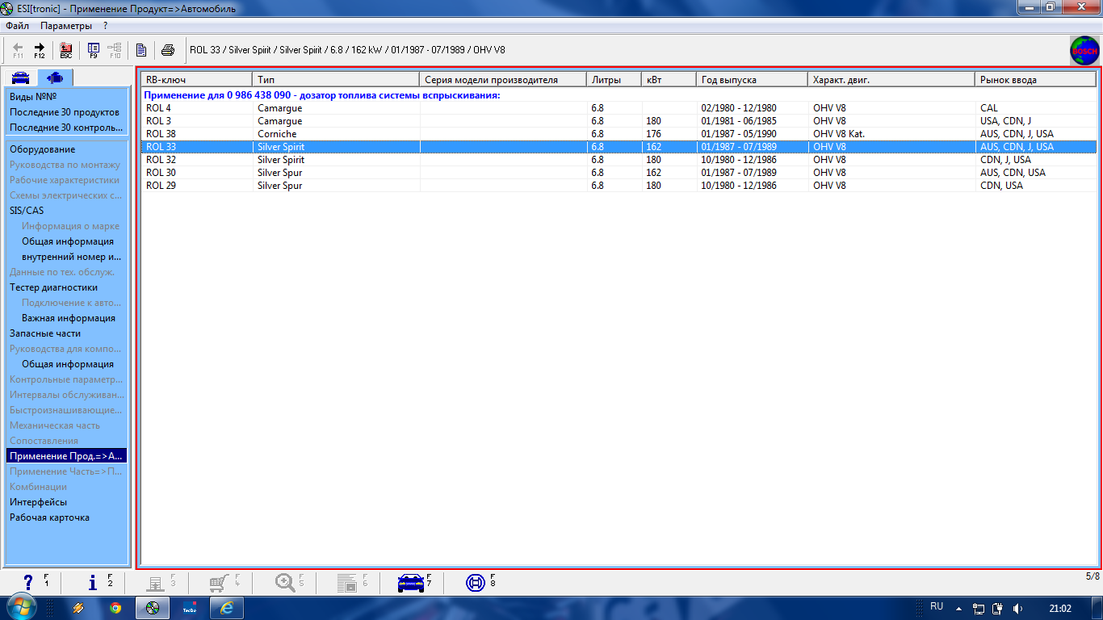Click the red ESC toolbar icon
This screenshot has width=1103, height=620.
pos(66,50)
